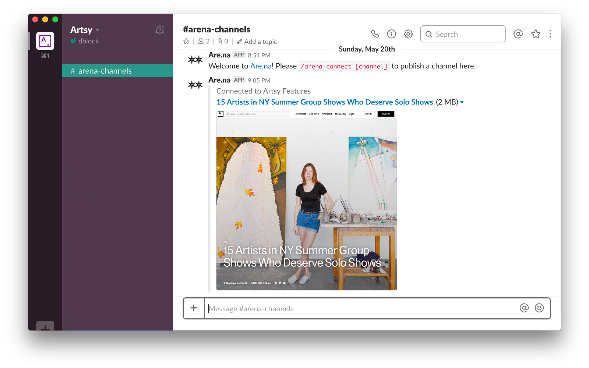Click the Are.na avatar on the 8:54 PM message
Image resolution: width=589 pixels, height=368 pixels.
195,60
